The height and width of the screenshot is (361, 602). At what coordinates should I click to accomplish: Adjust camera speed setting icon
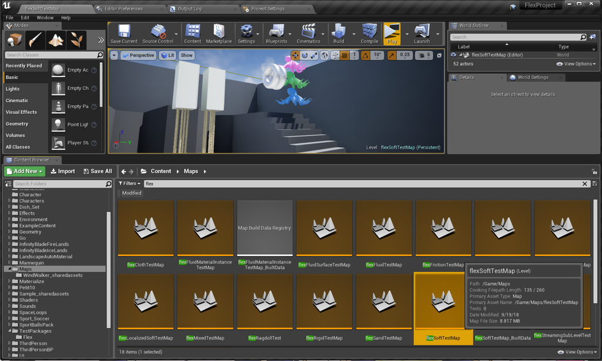pos(424,55)
